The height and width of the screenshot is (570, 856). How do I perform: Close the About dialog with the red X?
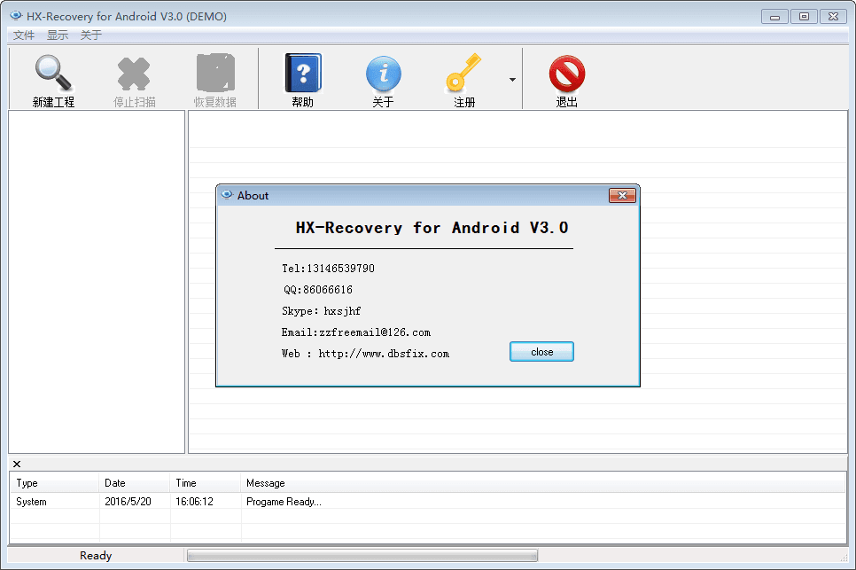[622, 196]
